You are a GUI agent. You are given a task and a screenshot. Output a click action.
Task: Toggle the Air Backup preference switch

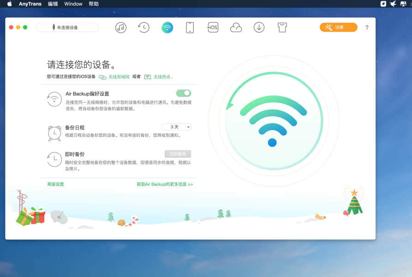click(x=184, y=93)
